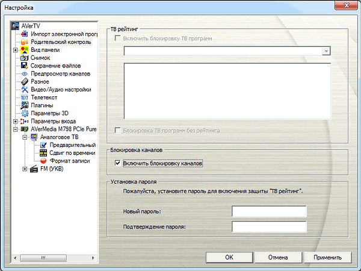Screen dimensions: 361x271
Task: Click the Телетекст icon in tree
Action: (x=25, y=98)
